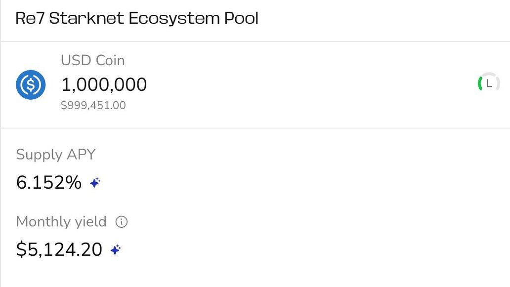Click the dollar symbol inside the USDC logo
Screen dimensions: 510x287
tap(31, 85)
